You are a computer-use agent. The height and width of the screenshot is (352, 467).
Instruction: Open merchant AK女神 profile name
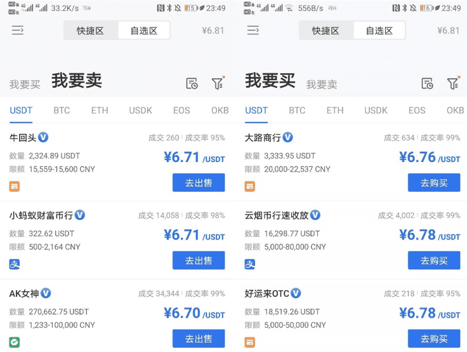24,294
